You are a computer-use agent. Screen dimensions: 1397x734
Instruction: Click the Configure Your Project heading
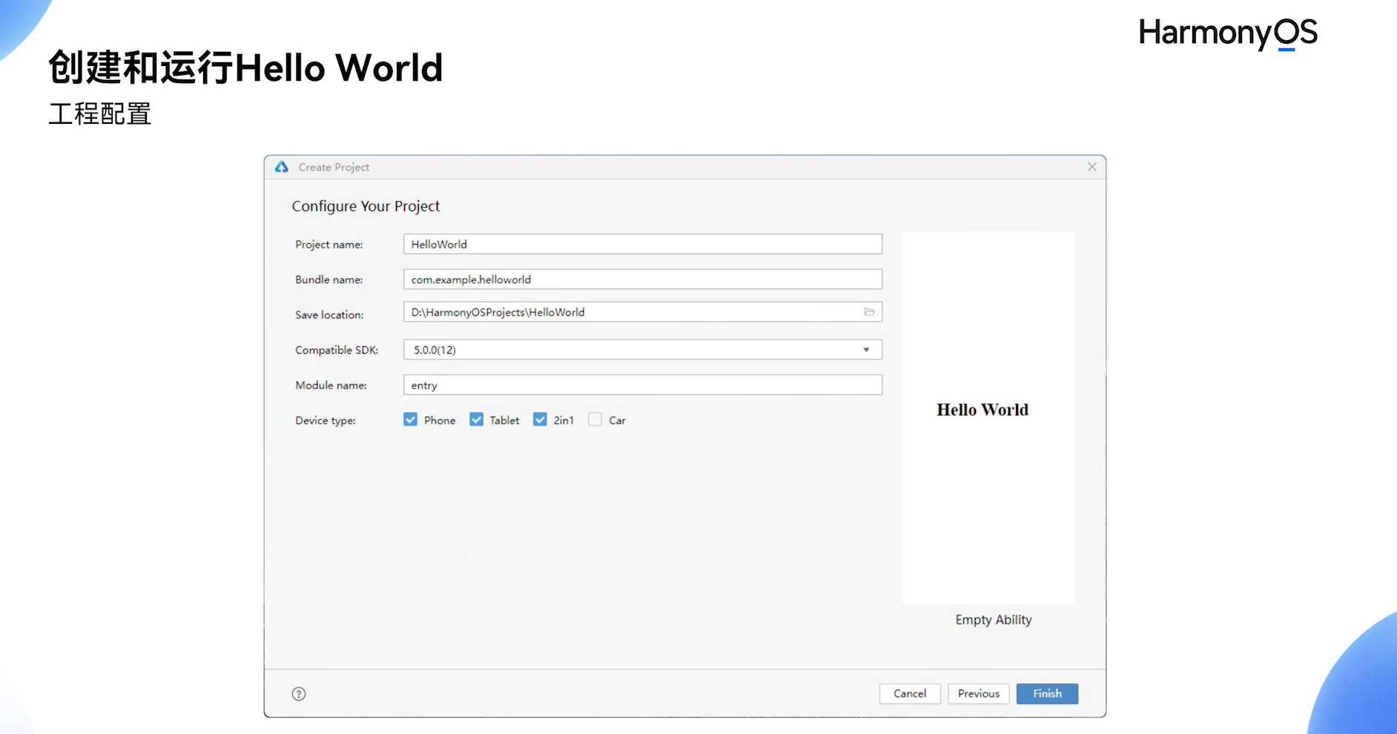366,206
